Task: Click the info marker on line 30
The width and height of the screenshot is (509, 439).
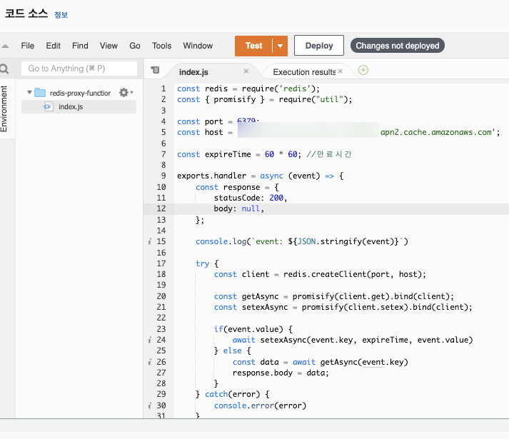Action: pyautogui.click(x=148, y=406)
